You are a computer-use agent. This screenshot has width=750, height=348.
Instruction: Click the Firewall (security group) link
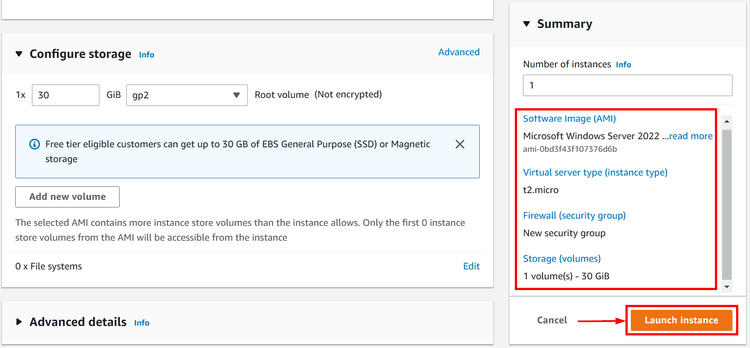pyautogui.click(x=574, y=216)
